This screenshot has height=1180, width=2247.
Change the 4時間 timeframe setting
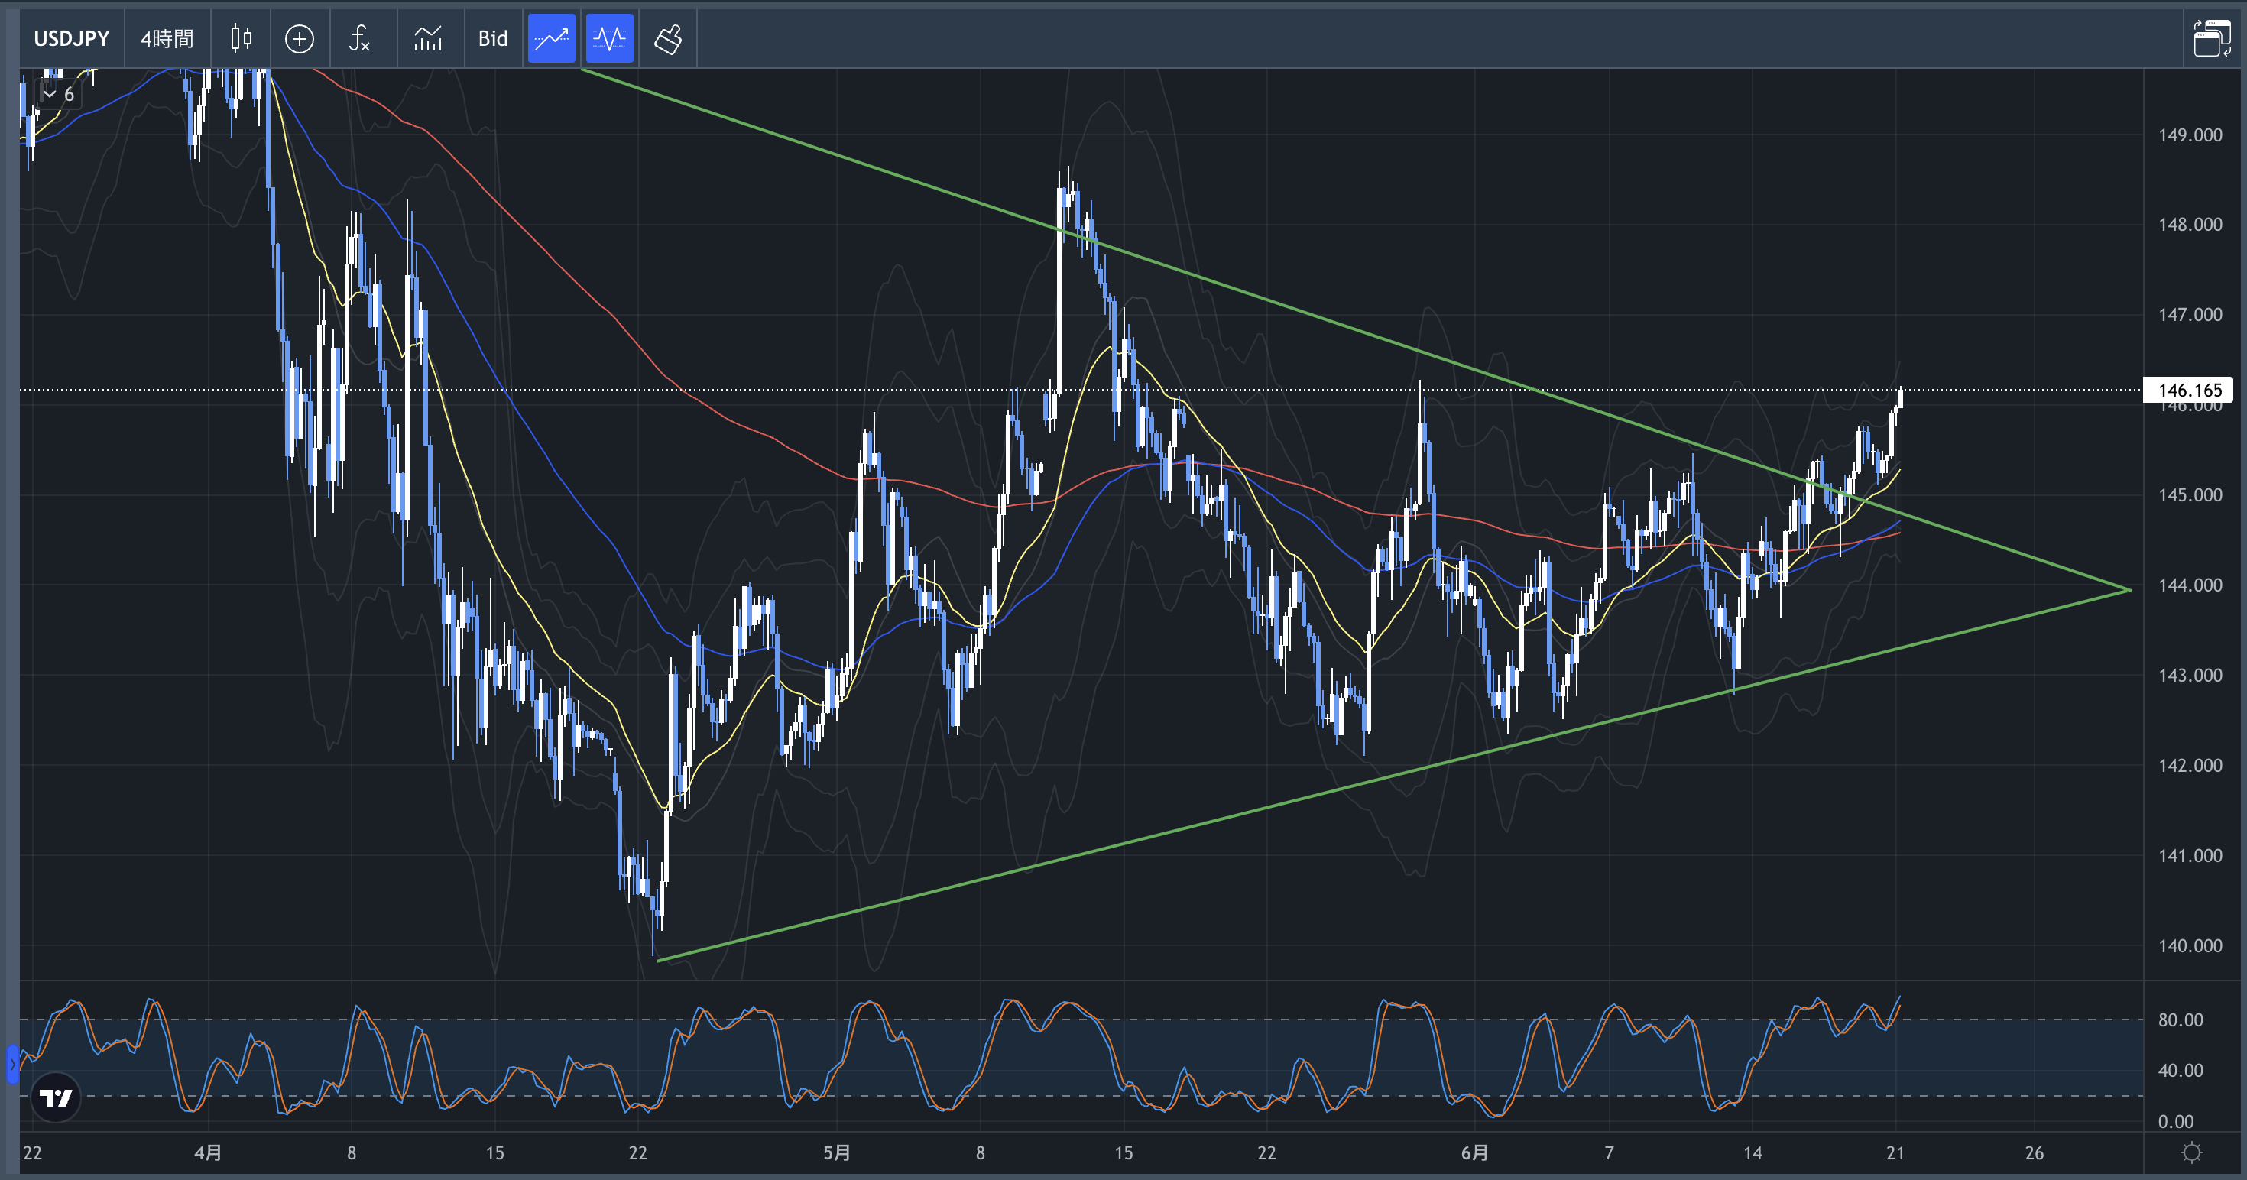click(167, 38)
